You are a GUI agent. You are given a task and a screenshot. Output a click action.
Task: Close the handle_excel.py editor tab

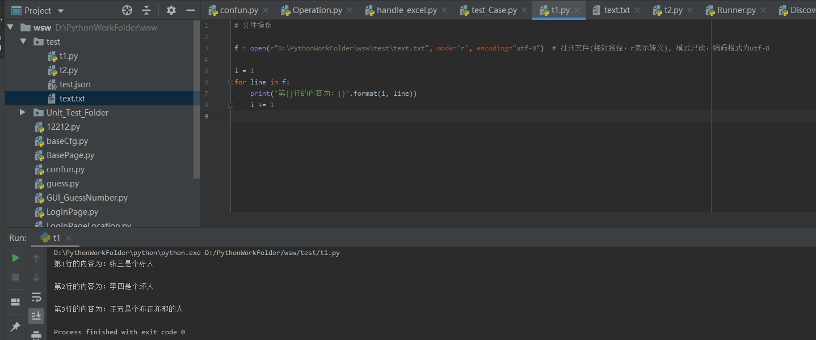coord(444,10)
